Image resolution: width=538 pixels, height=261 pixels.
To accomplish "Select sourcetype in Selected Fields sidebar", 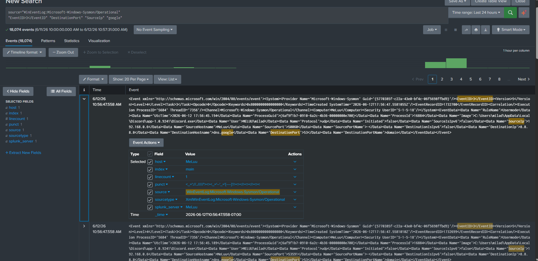I will pos(19,136).
